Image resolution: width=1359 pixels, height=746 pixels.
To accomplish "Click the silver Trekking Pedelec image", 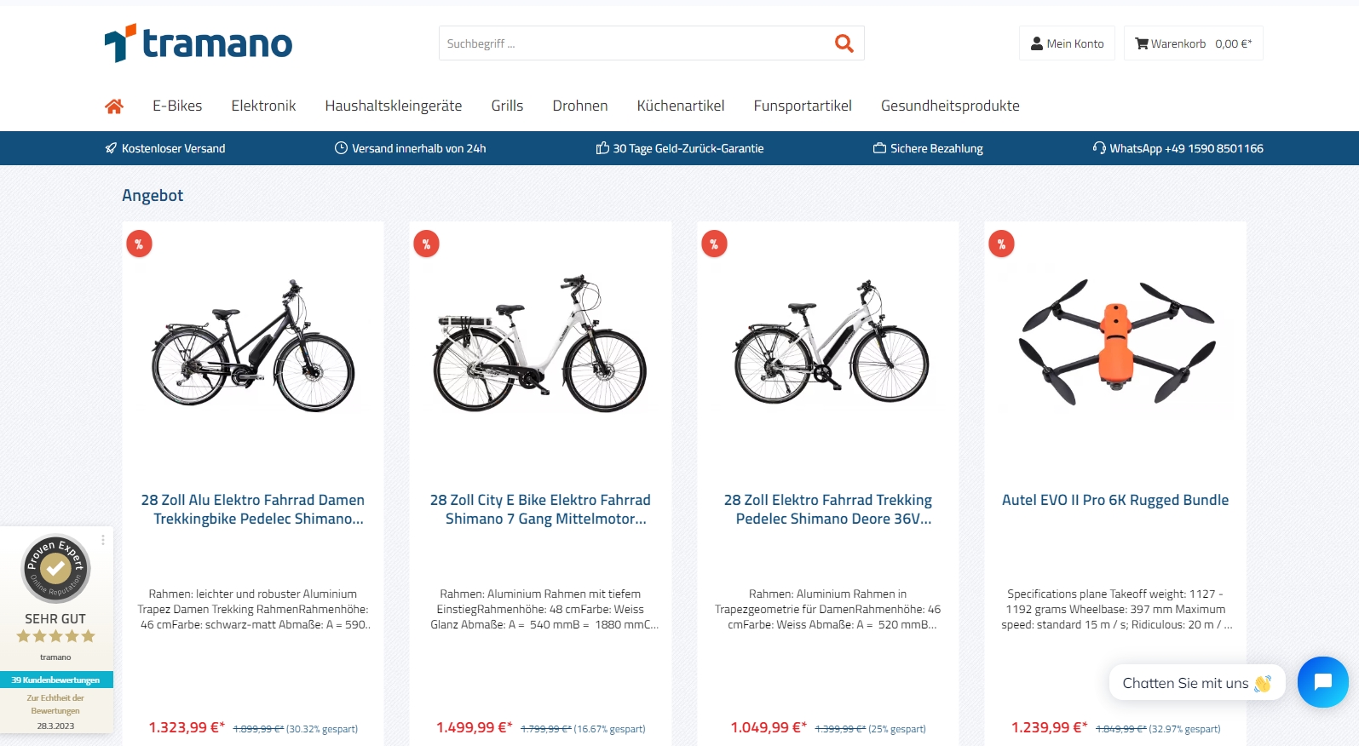I will [x=831, y=342].
